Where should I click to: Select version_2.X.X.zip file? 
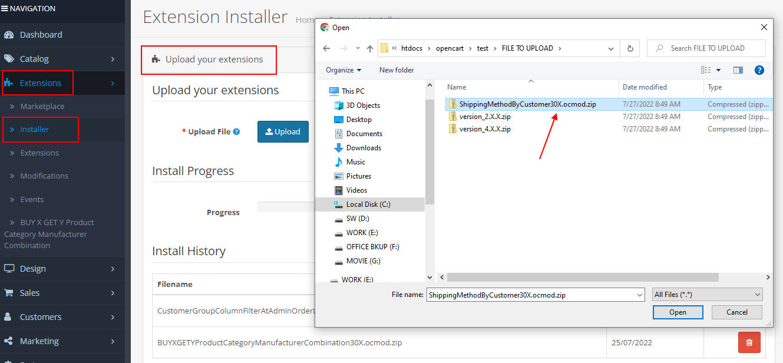pyautogui.click(x=485, y=117)
